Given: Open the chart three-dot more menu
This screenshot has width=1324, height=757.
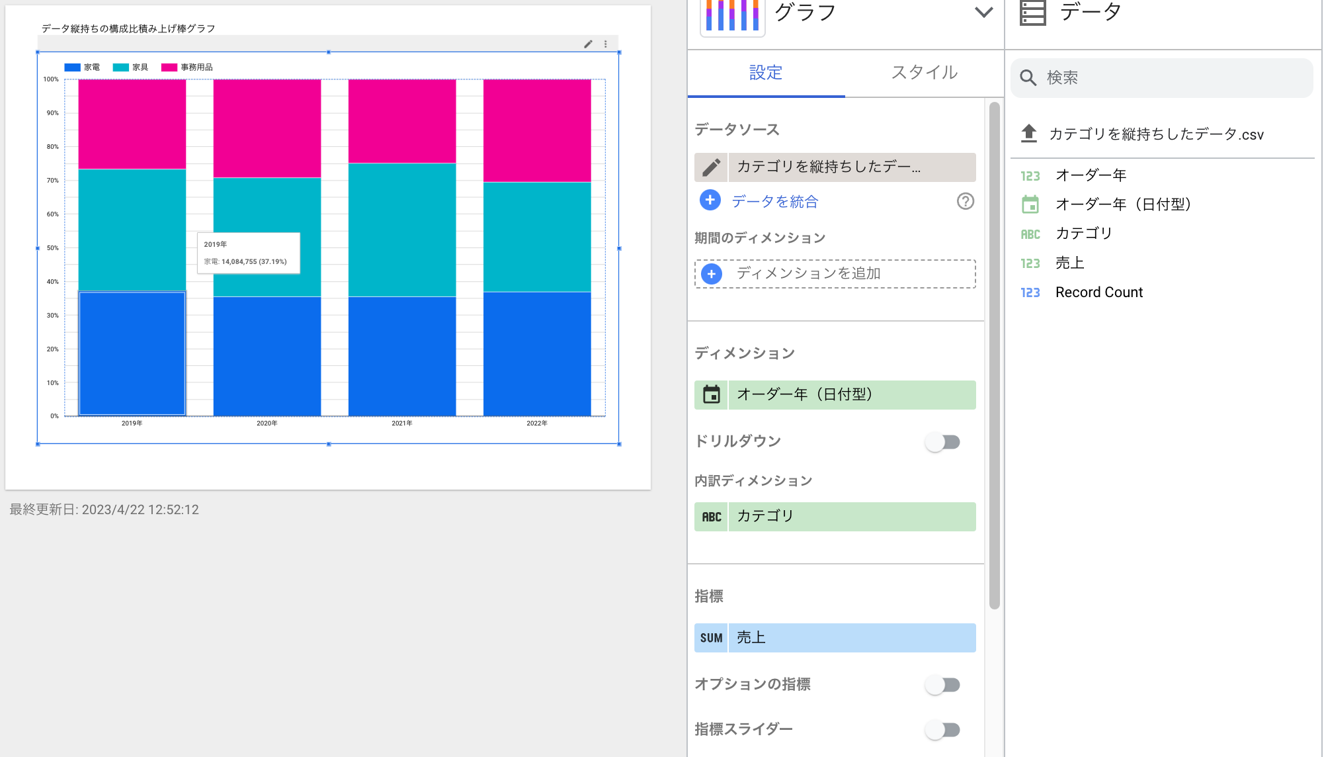Looking at the screenshot, I should [605, 44].
